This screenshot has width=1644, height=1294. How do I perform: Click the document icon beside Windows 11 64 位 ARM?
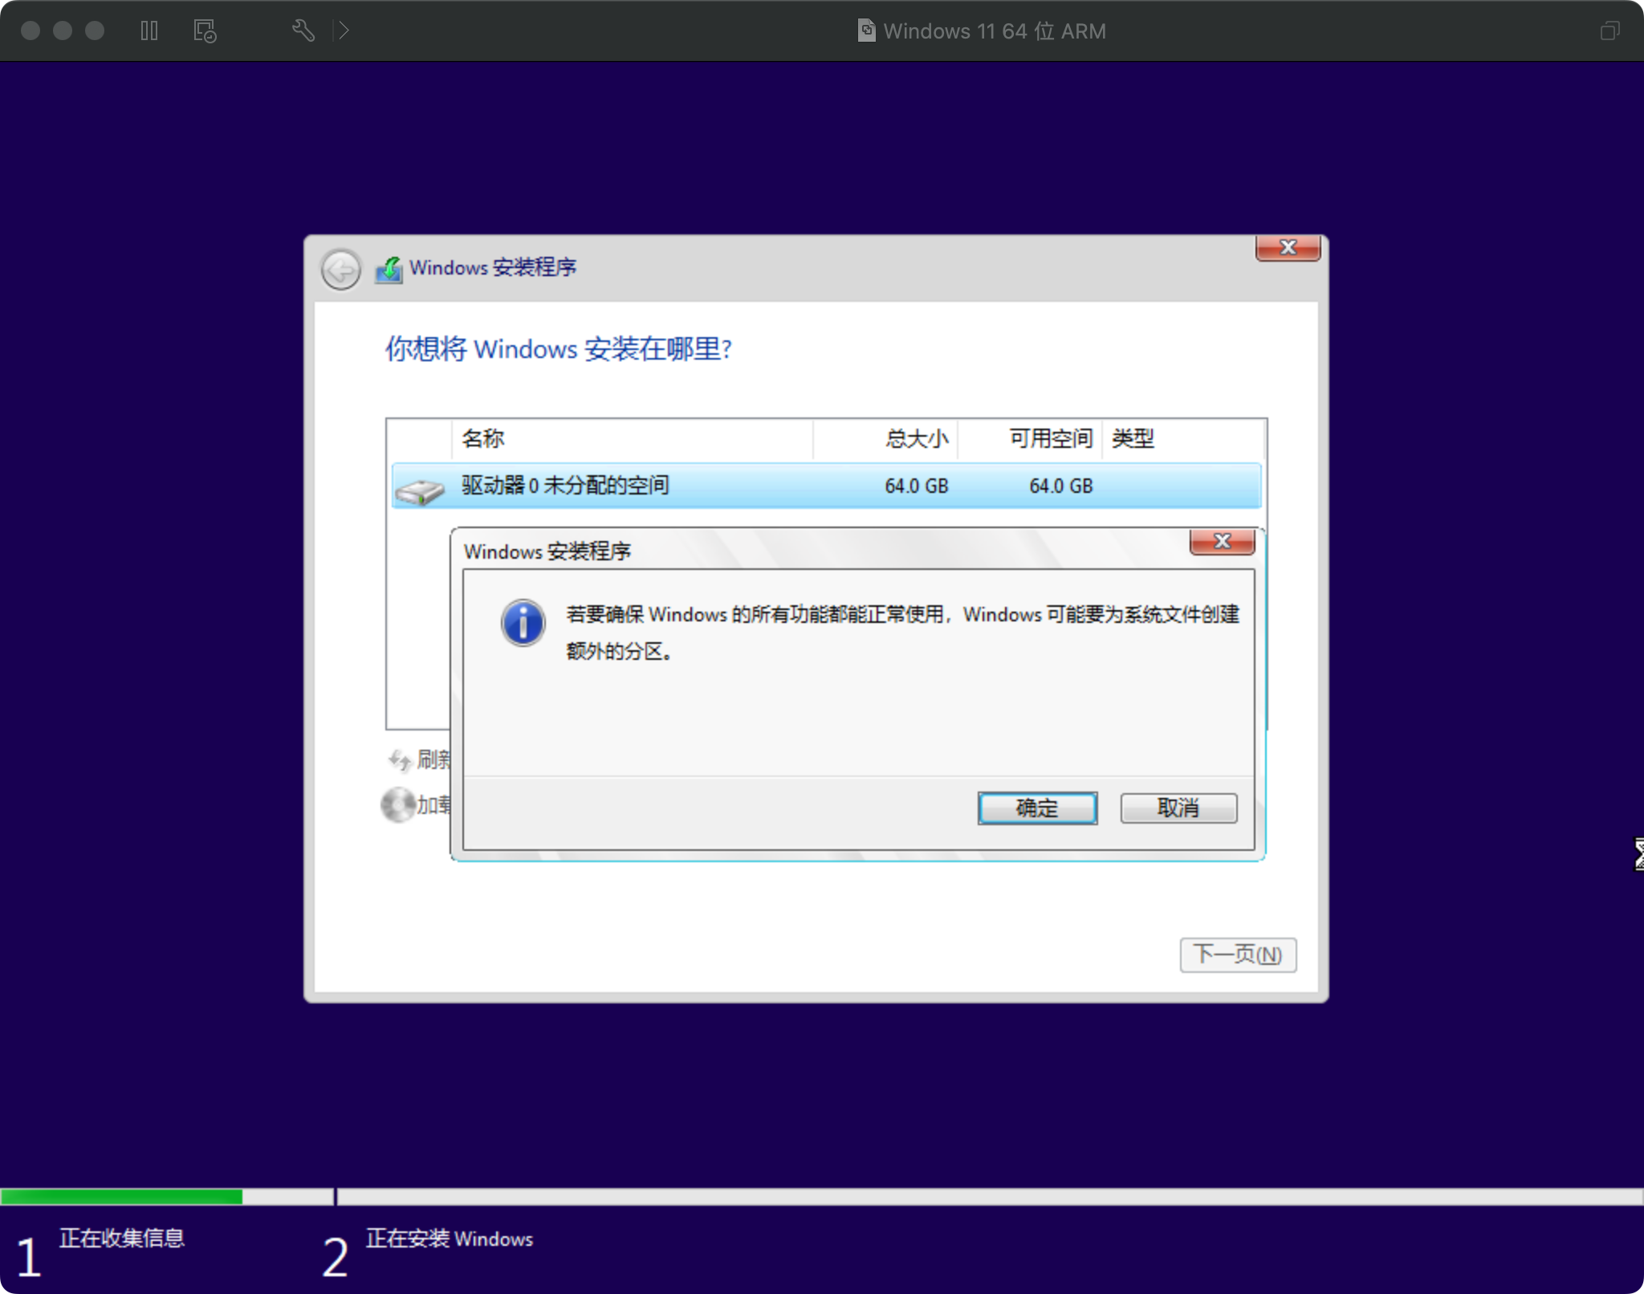[x=867, y=31]
